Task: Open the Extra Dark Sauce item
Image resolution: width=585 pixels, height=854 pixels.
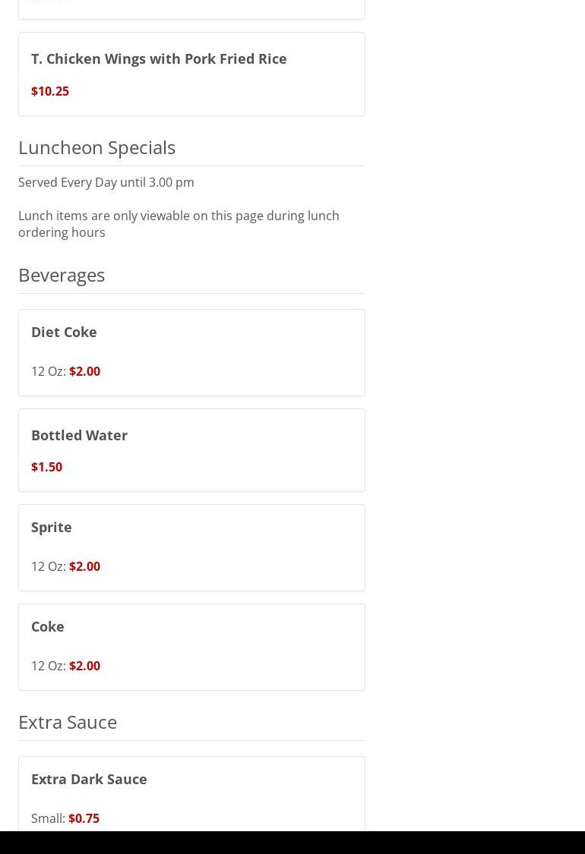Action: click(x=89, y=779)
